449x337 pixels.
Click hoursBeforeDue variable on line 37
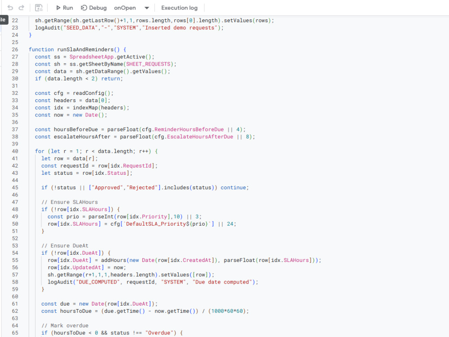click(76, 129)
